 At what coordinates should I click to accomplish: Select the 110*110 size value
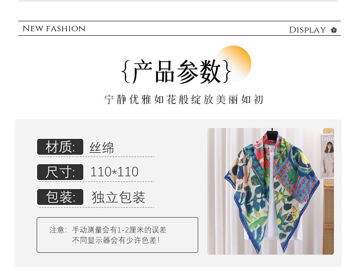114,172
